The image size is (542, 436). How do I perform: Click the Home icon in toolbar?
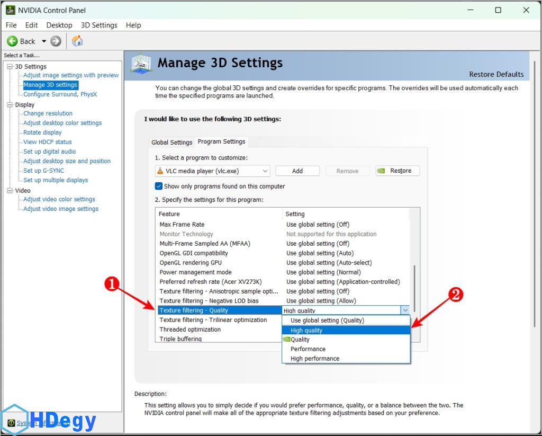77,41
